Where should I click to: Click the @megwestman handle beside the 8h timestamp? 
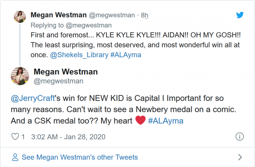click(x=113, y=15)
